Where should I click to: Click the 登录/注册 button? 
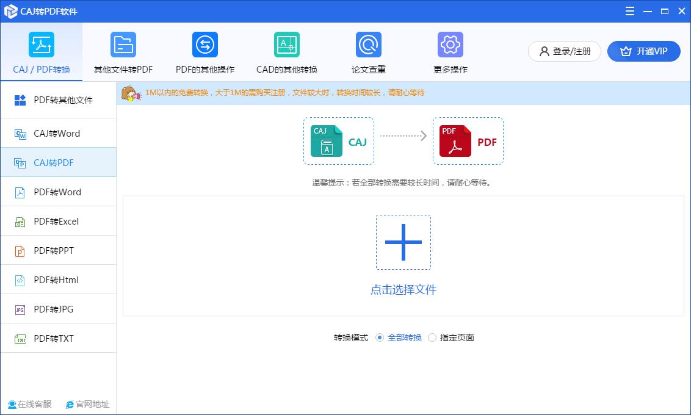(x=563, y=51)
